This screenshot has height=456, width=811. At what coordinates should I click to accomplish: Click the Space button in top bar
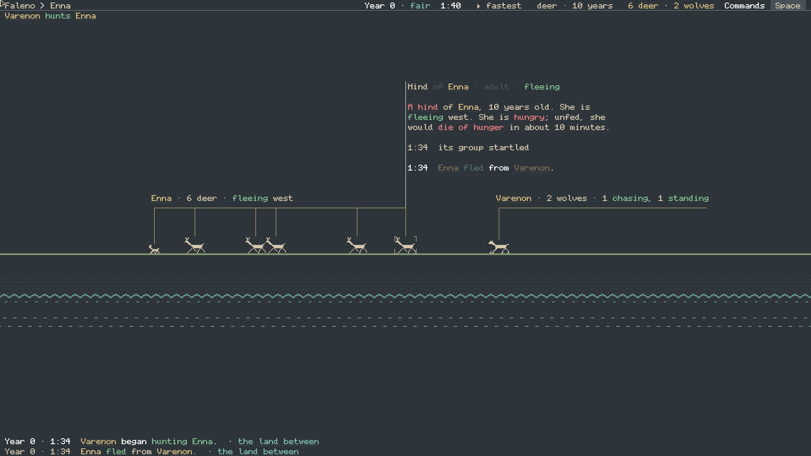(788, 5)
